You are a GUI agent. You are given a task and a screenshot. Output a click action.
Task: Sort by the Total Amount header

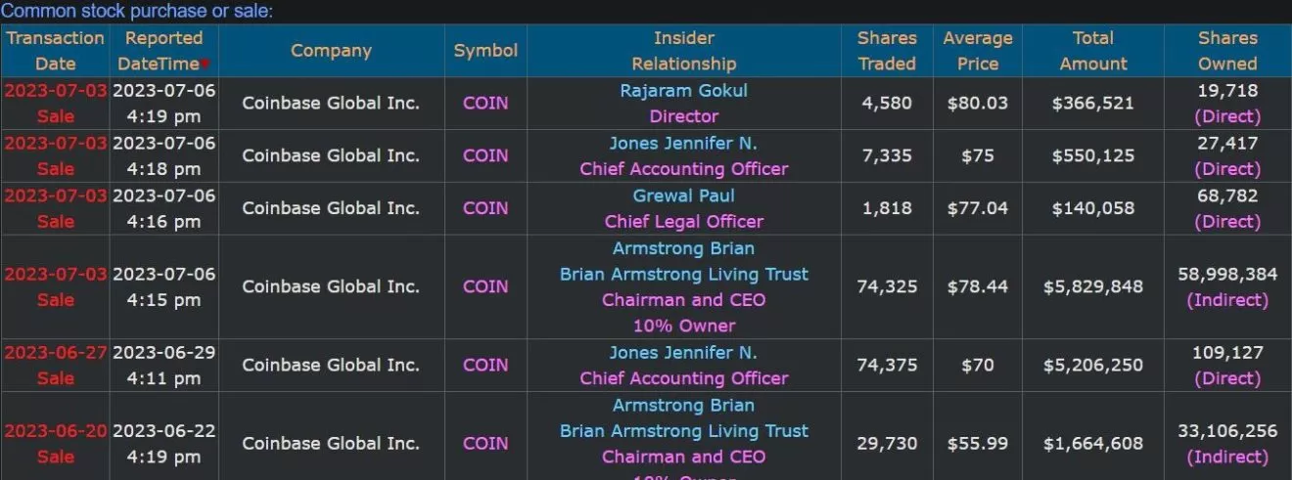[x=1093, y=51]
